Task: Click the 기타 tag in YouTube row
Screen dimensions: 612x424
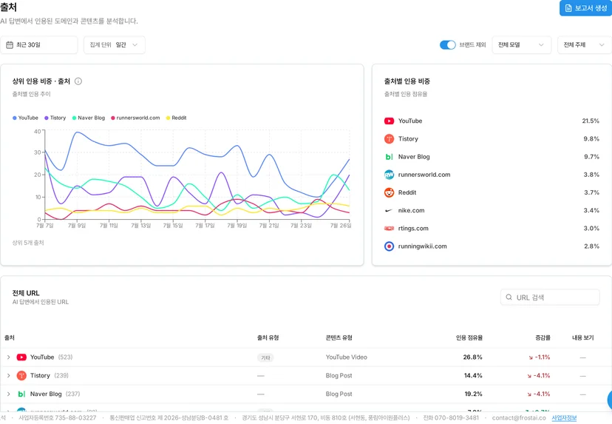Action: [265, 357]
